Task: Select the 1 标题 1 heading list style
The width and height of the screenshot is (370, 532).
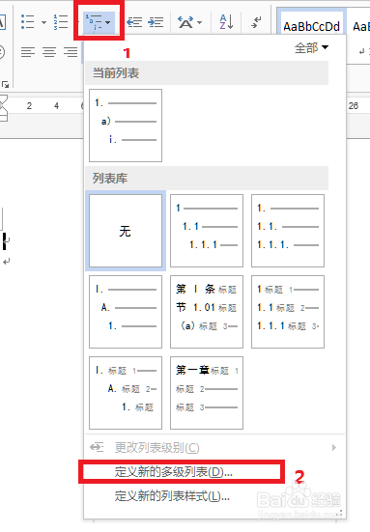Action: (288, 312)
